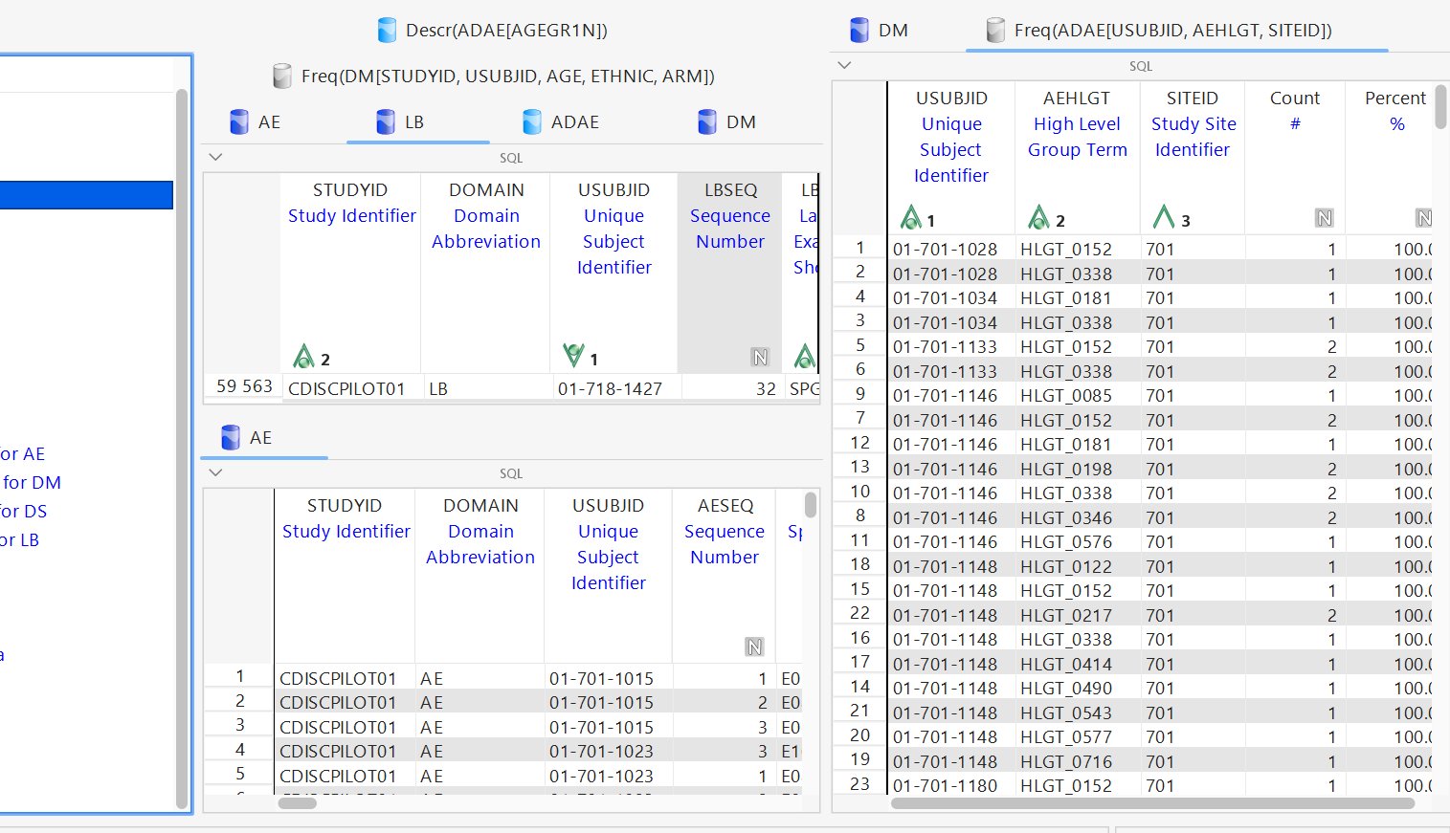The width and height of the screenshot is (1450, 833).
Task: Open the Descr(ADAE[AGEGR1N]) tab
Action: [x=493, y=30]
